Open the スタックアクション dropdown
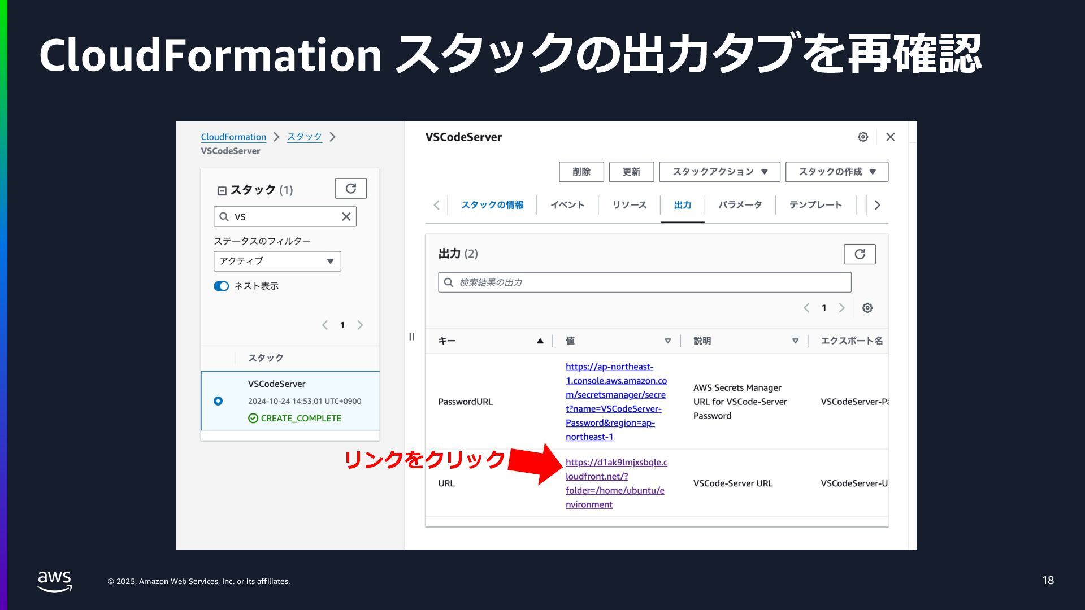The height and width of the screenshot is (610, 1085). click(x=719, y=172)
